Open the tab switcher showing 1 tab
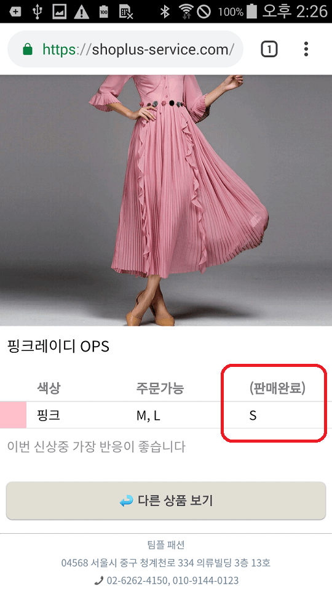This screenshot has height=591, width=332. pos(269,49)
